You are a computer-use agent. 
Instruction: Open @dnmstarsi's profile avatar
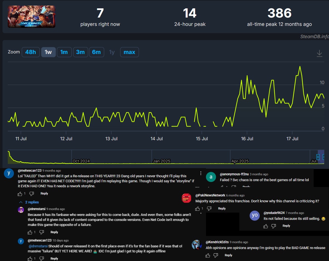click(x=21, y=210)
